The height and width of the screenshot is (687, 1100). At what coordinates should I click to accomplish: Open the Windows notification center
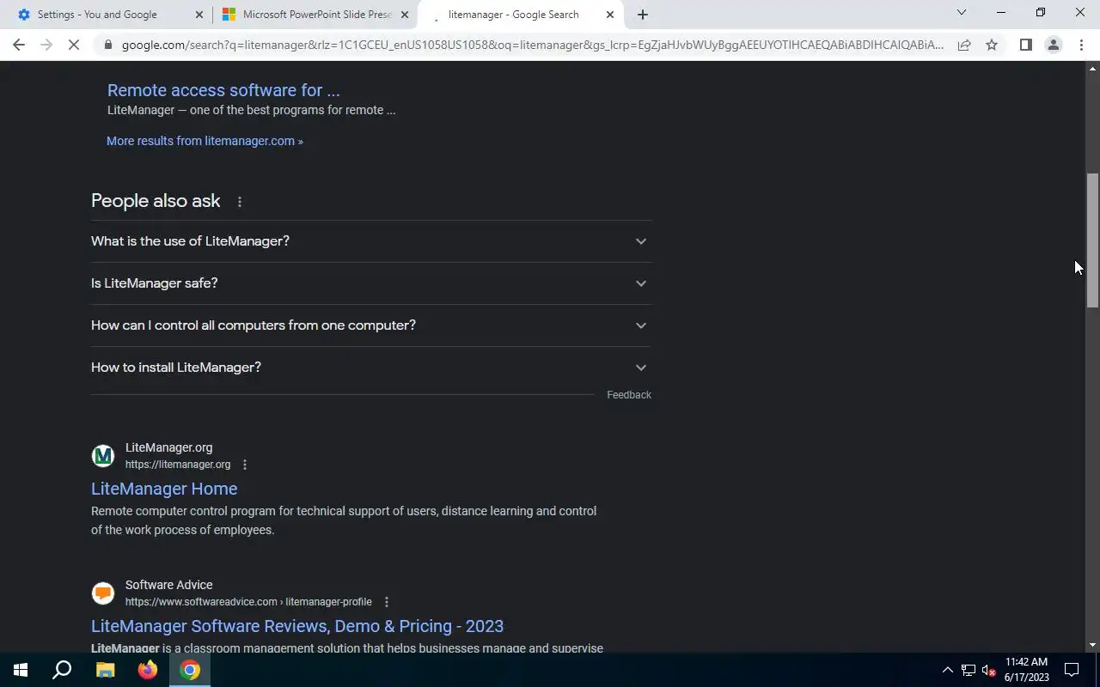pyautogui.click(x=1072, y=670)
